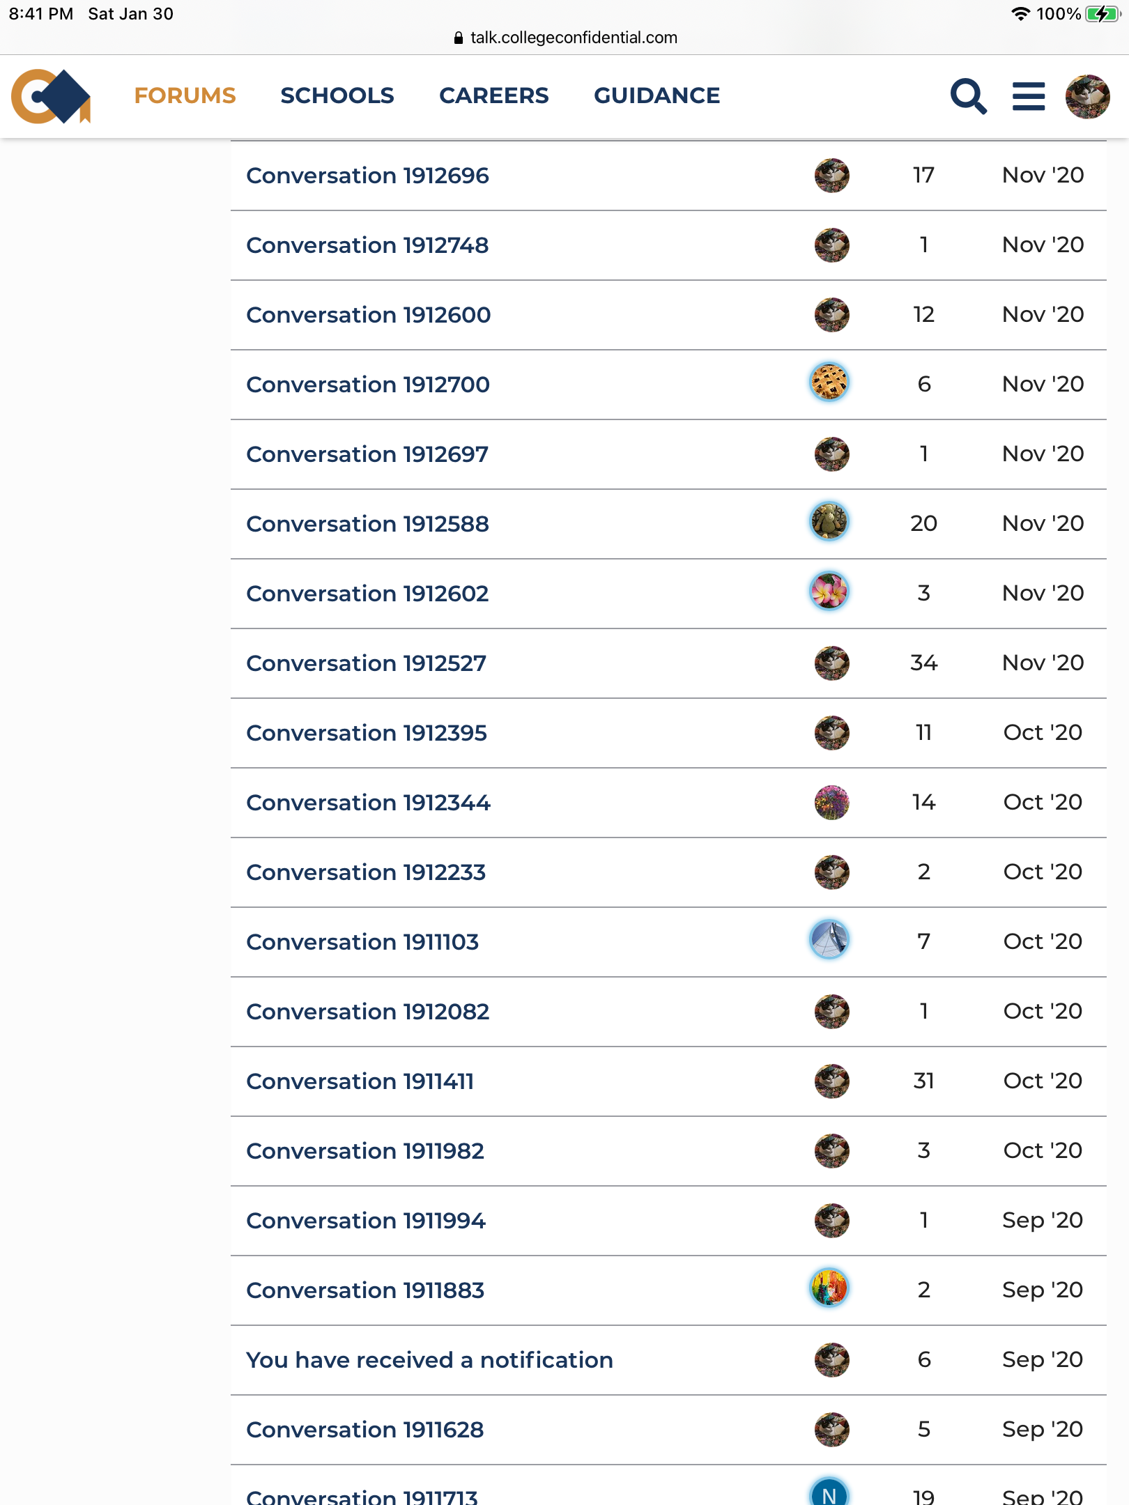Viewport: 1129px width, 1505px height.
Task: Click the blue building avatar on Conversation 1911103
Action: click(829, 941)
